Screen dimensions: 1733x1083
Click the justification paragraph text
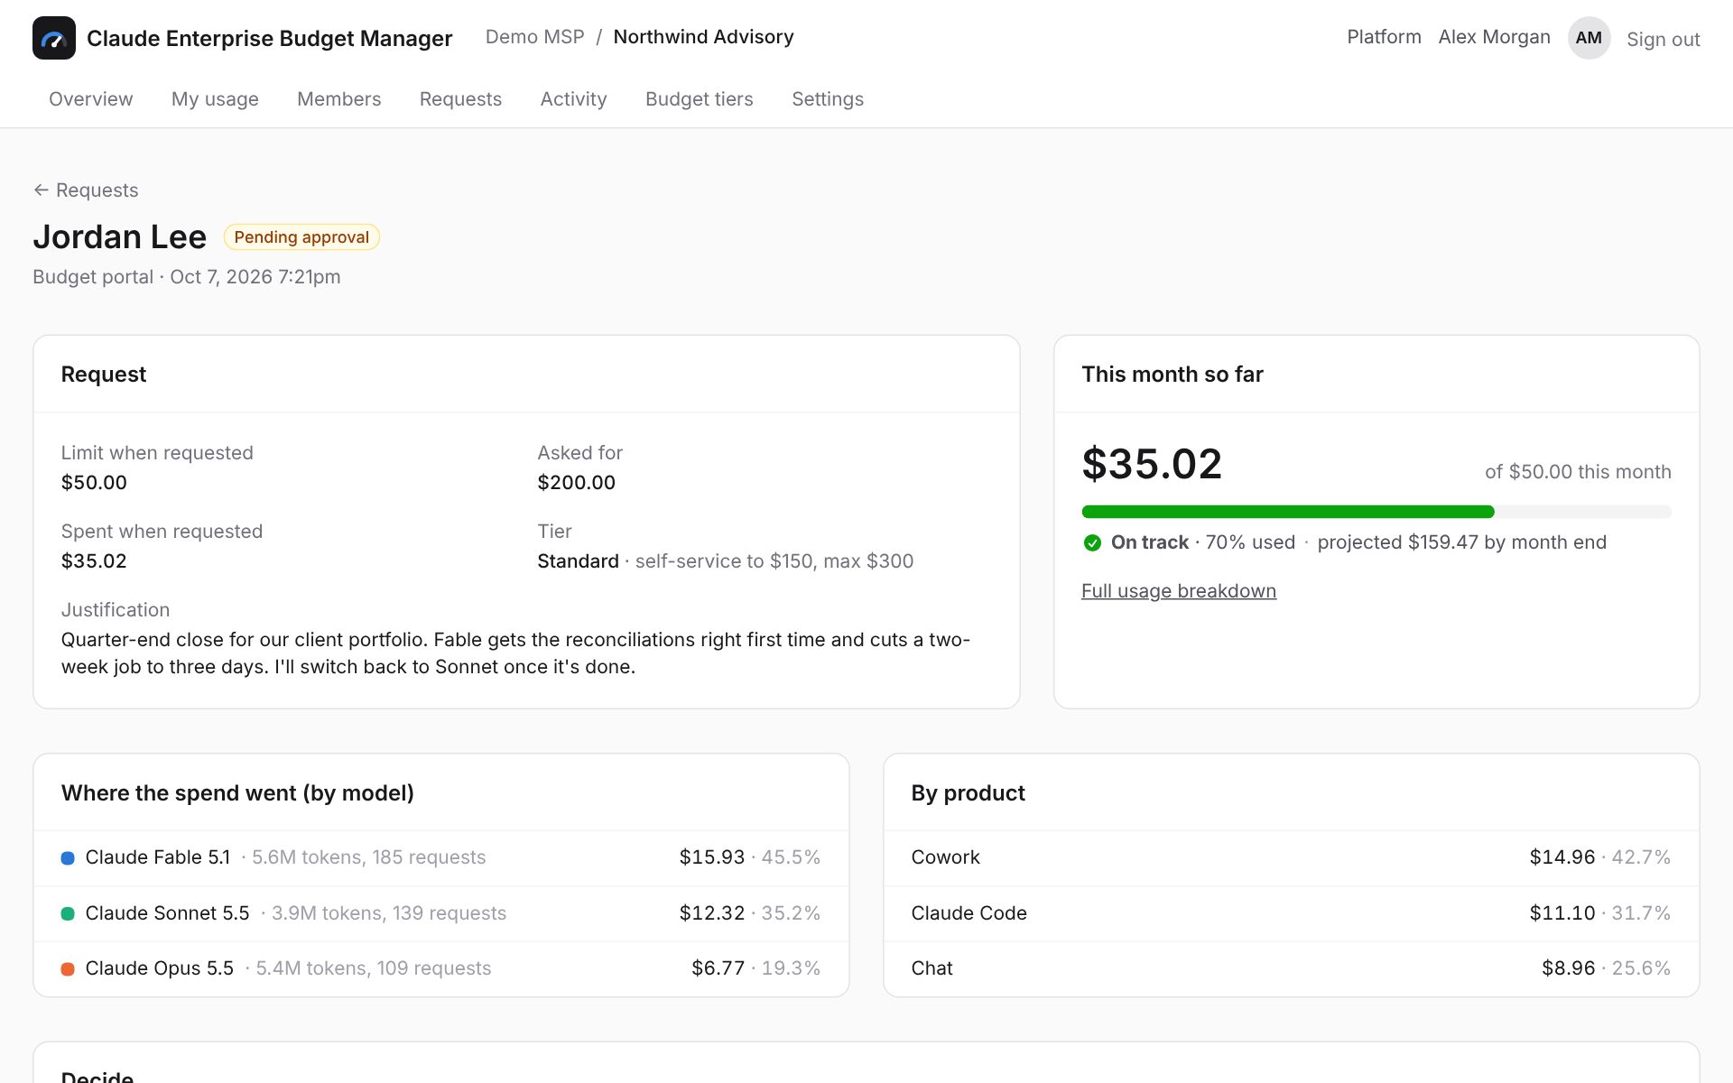tap(515, 653)
